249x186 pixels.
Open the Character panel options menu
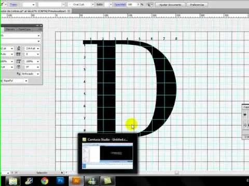coord(39,29)
